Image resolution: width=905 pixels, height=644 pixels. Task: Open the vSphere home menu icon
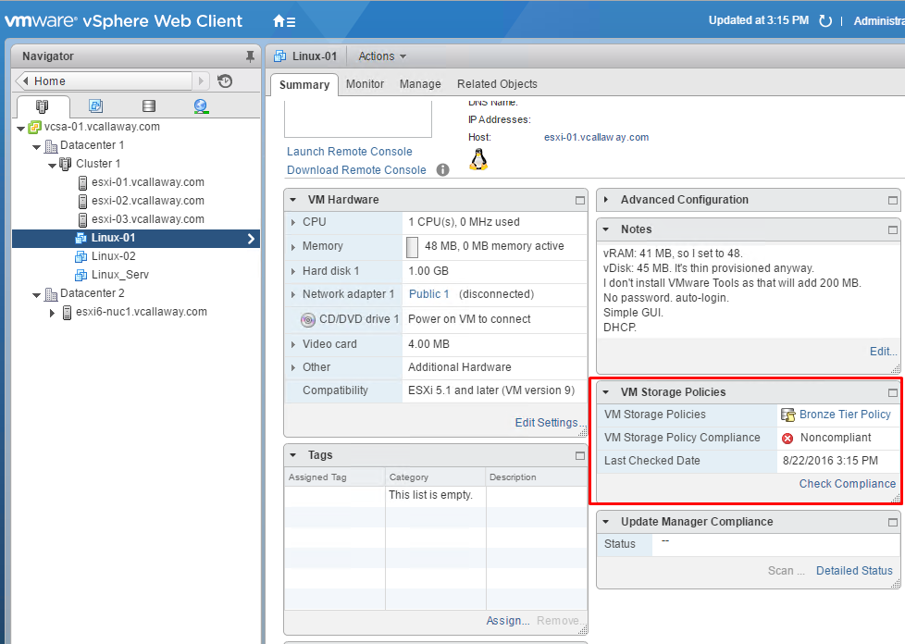coord(284,21)
